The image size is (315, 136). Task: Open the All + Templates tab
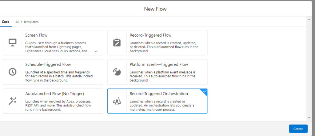tap(27, 22)
